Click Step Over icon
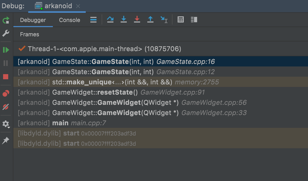Image resolution: width=308 pixels, height=181 pixels. [x=110, y=20]
